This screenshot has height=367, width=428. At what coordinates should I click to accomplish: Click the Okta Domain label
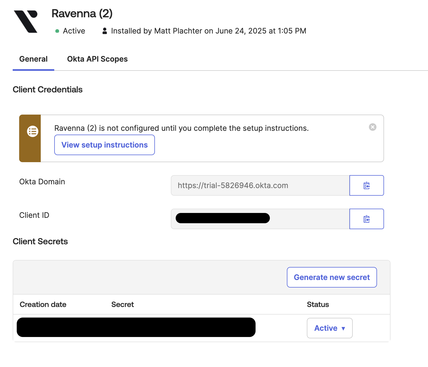tap(42, 182)
